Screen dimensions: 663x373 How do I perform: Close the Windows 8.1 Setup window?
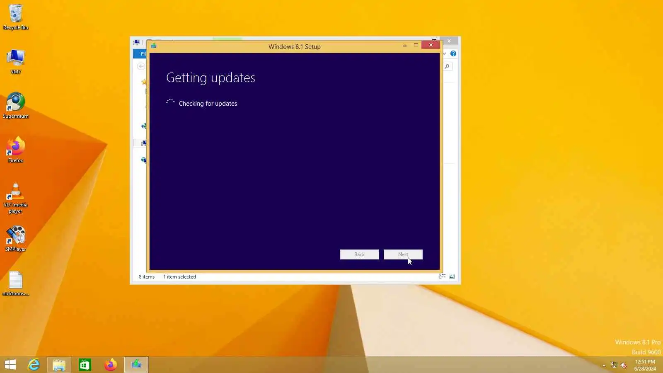(x=431, y=45)
